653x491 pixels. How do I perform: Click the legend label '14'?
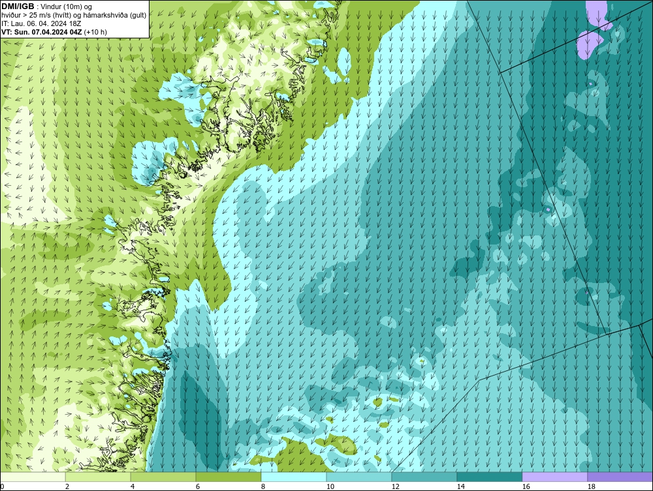[x=460, y=486]
